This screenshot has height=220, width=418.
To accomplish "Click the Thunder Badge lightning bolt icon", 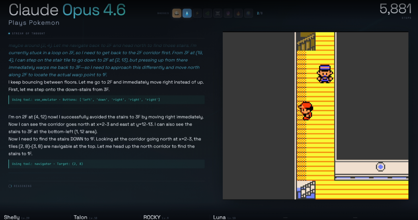I will (197, 13).
